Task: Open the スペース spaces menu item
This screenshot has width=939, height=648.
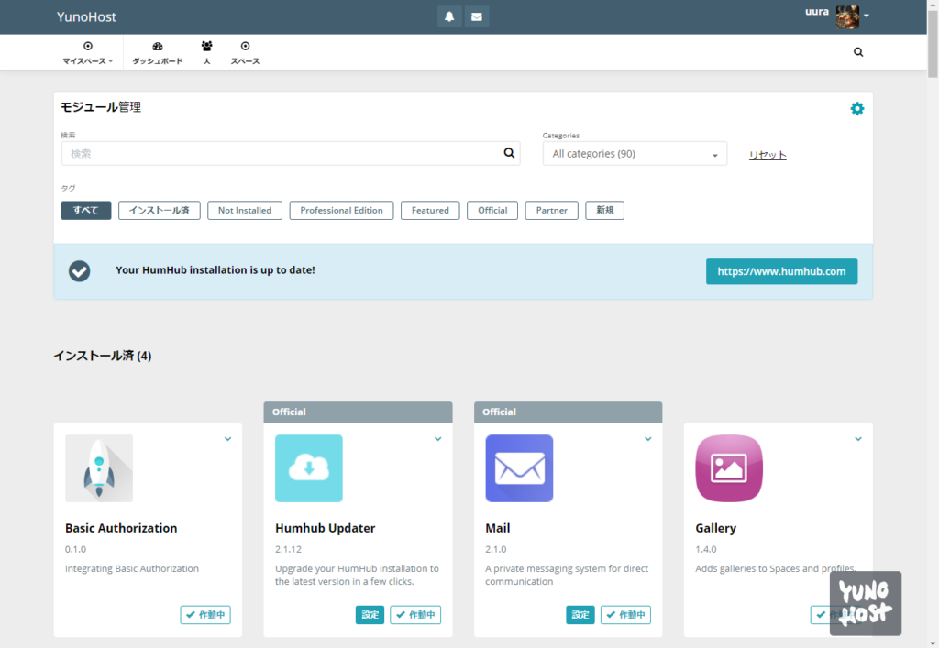Action: (245, 52)
